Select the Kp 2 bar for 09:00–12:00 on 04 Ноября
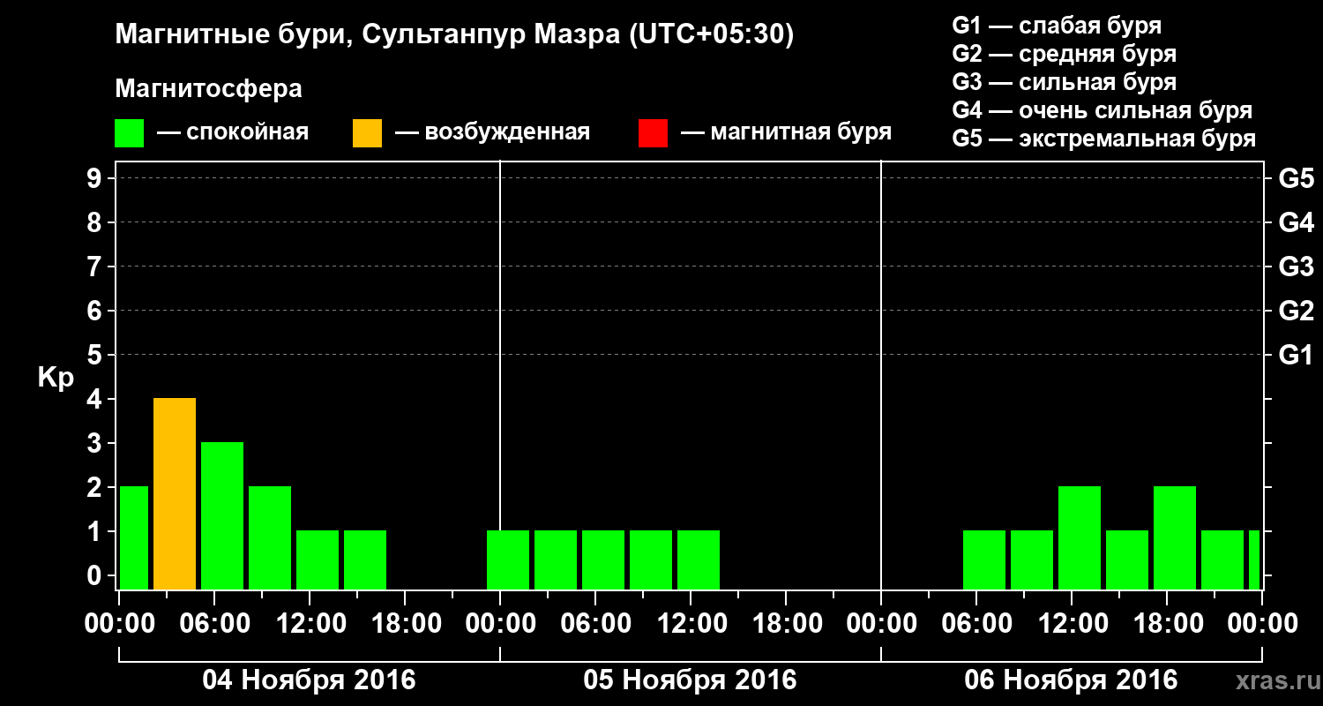This screenshot has width=1323, height=706. pos(270,538)
